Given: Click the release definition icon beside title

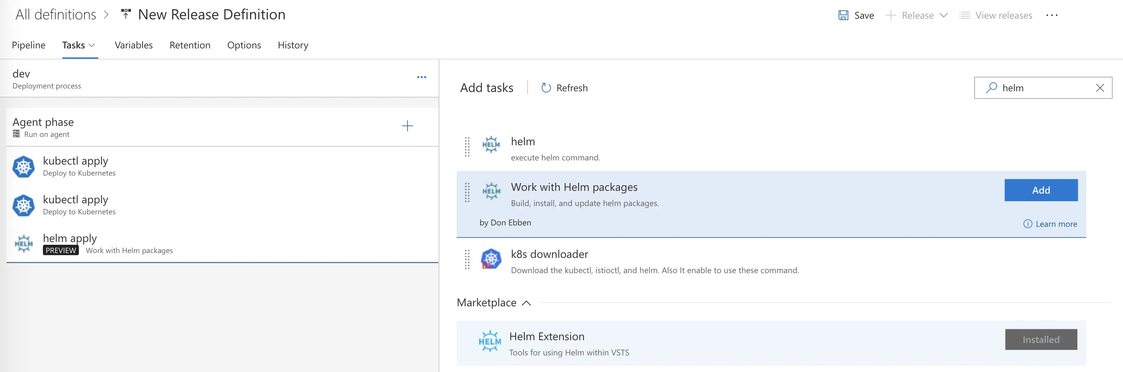Looking at the screenshot, I should (x=126, y=15).
